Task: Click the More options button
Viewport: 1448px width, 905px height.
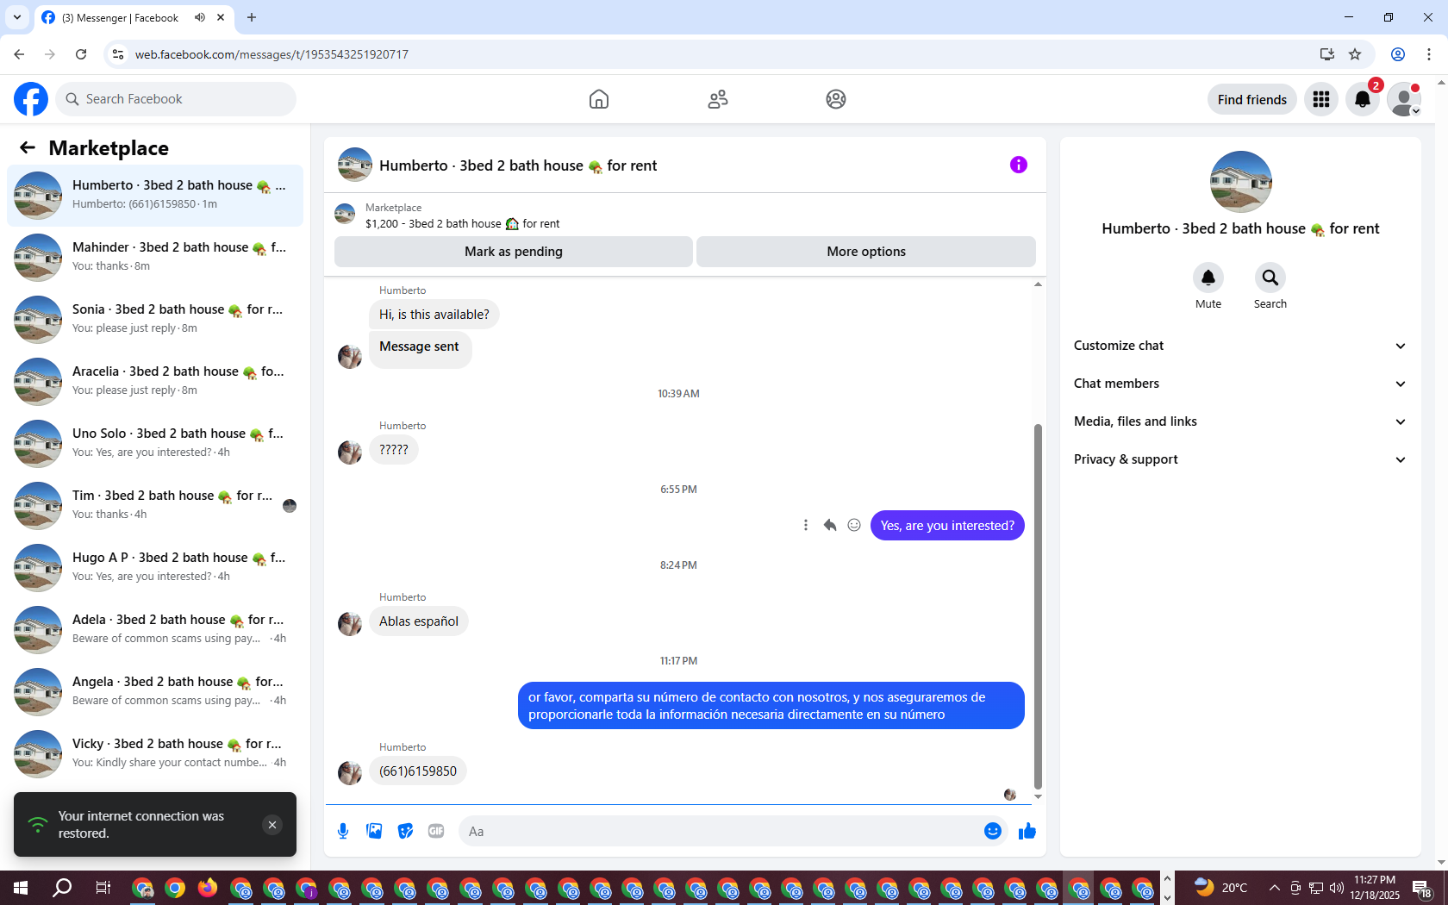Action: (866, 252)
